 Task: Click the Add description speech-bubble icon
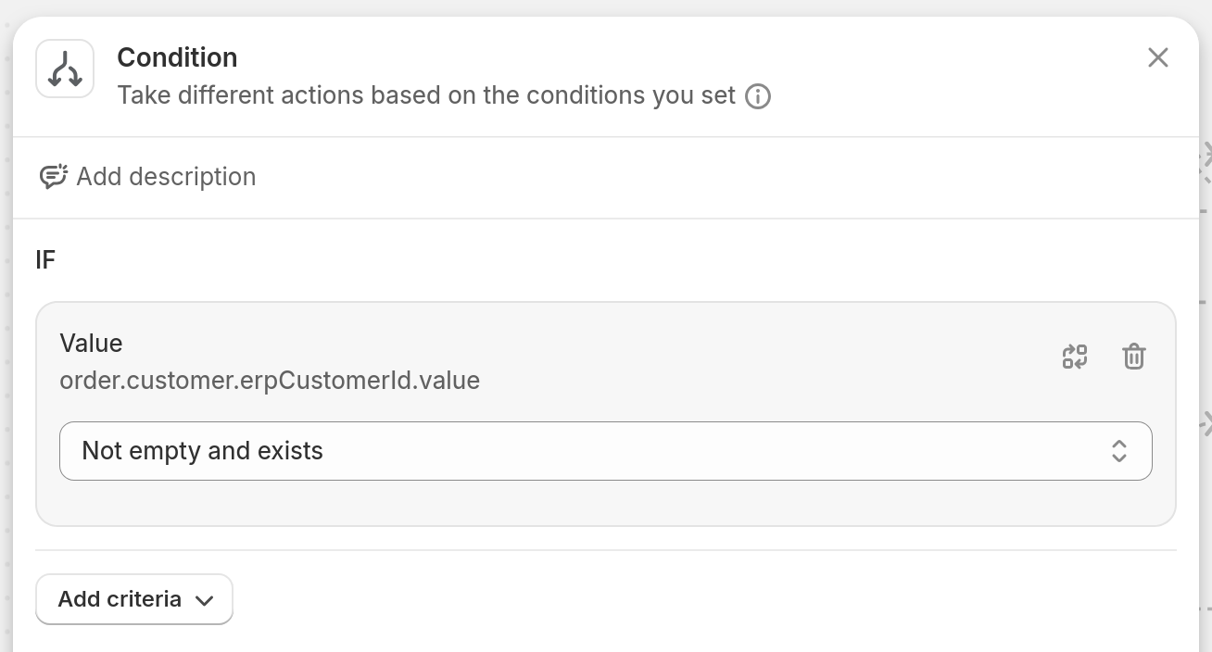pos(55,176)
